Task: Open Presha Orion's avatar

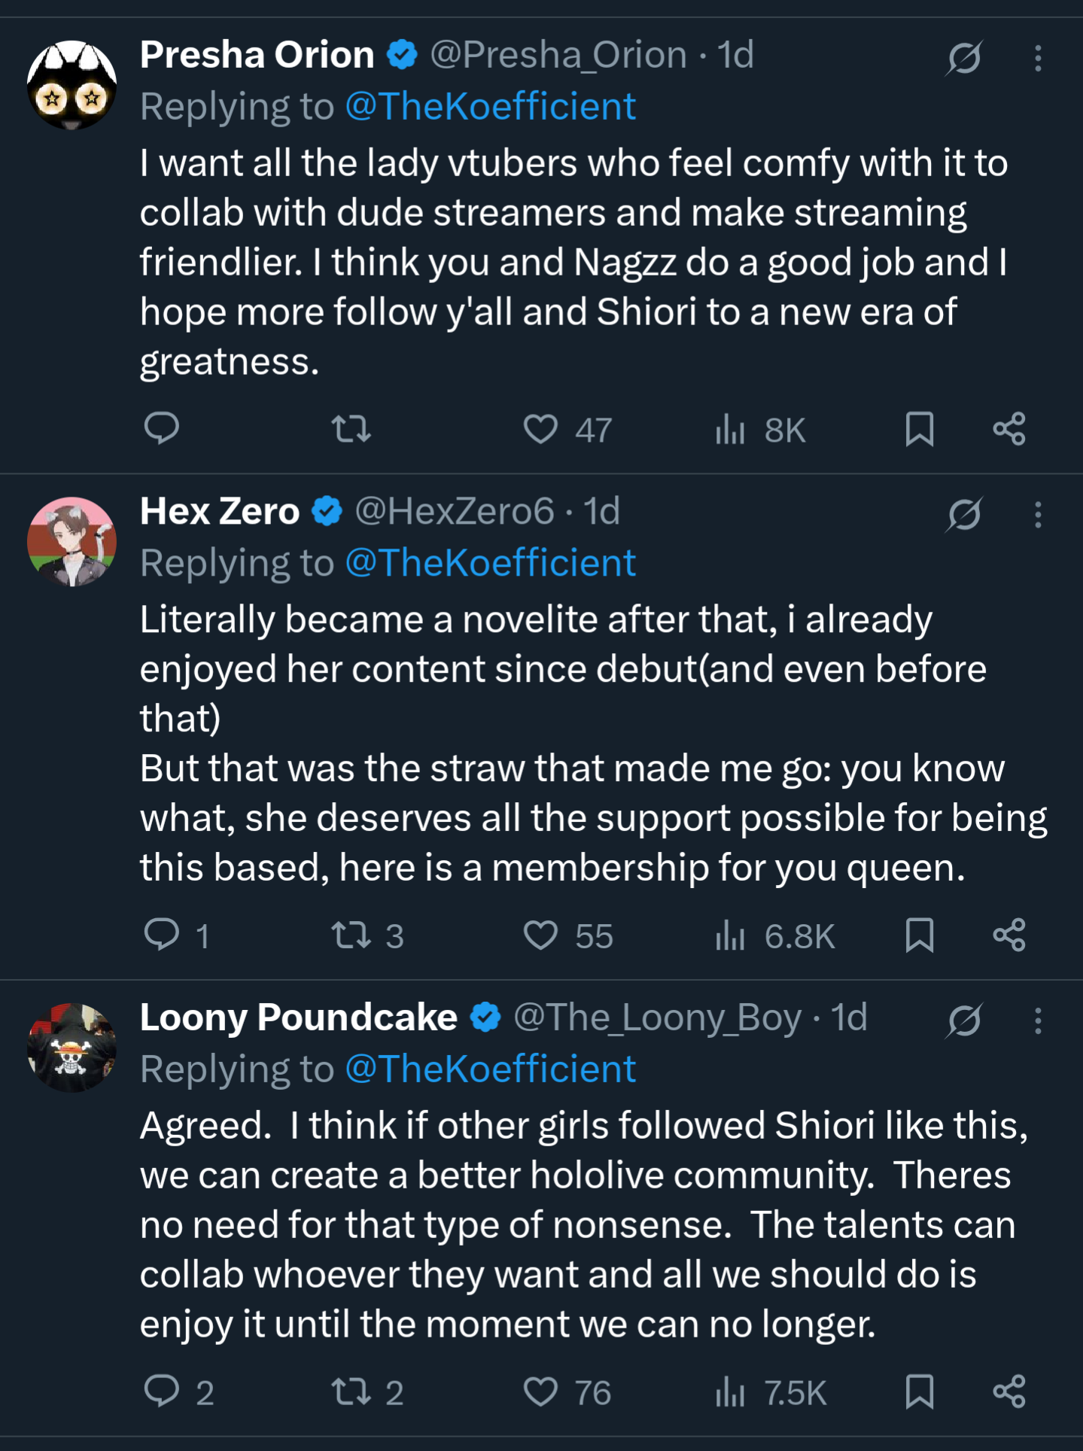Action: click(71, 84)
